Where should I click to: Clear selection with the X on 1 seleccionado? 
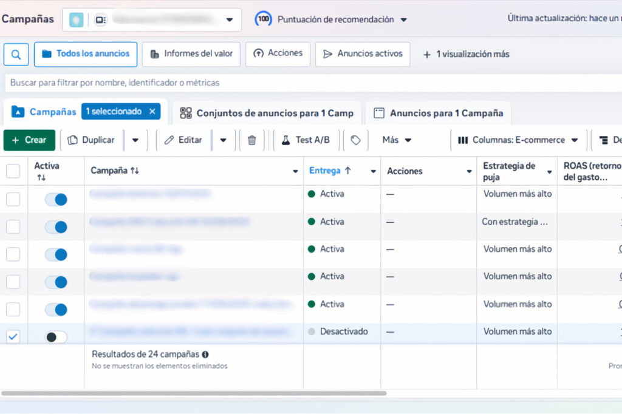[x=152, y=112]
